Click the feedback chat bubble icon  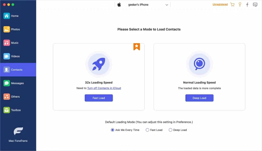[255, 4]
